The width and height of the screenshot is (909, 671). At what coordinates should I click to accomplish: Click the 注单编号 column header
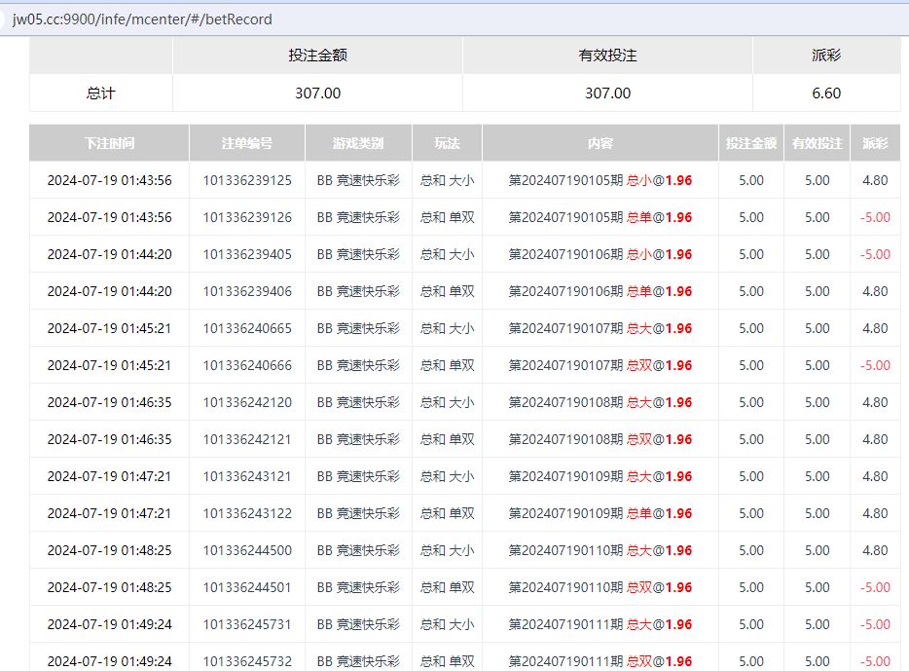tap(247, 143)
